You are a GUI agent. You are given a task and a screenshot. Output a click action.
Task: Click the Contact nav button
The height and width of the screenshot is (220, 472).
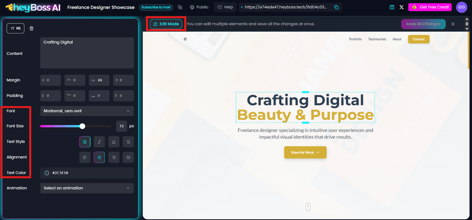tap(419, 39)
